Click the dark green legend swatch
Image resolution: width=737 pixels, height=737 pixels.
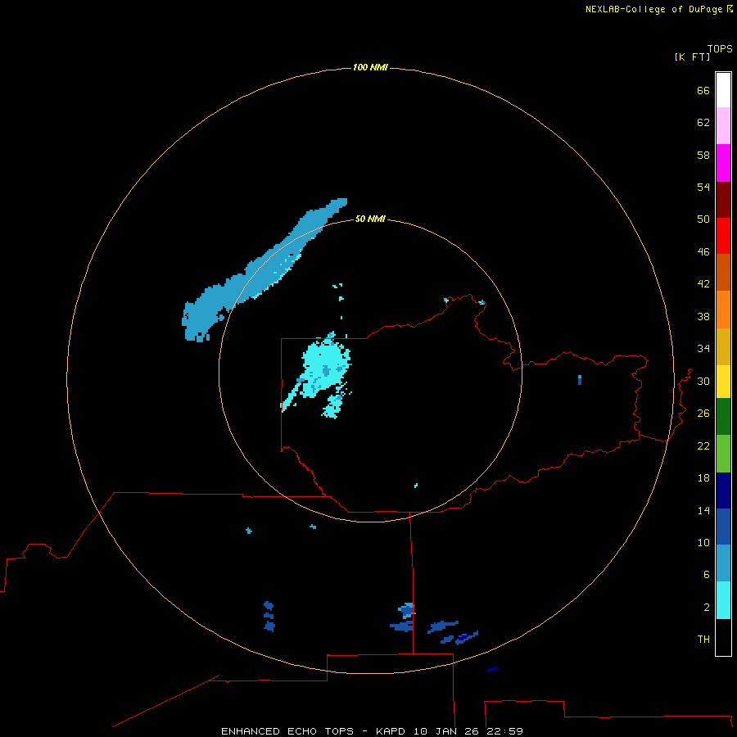coord(723,417)
